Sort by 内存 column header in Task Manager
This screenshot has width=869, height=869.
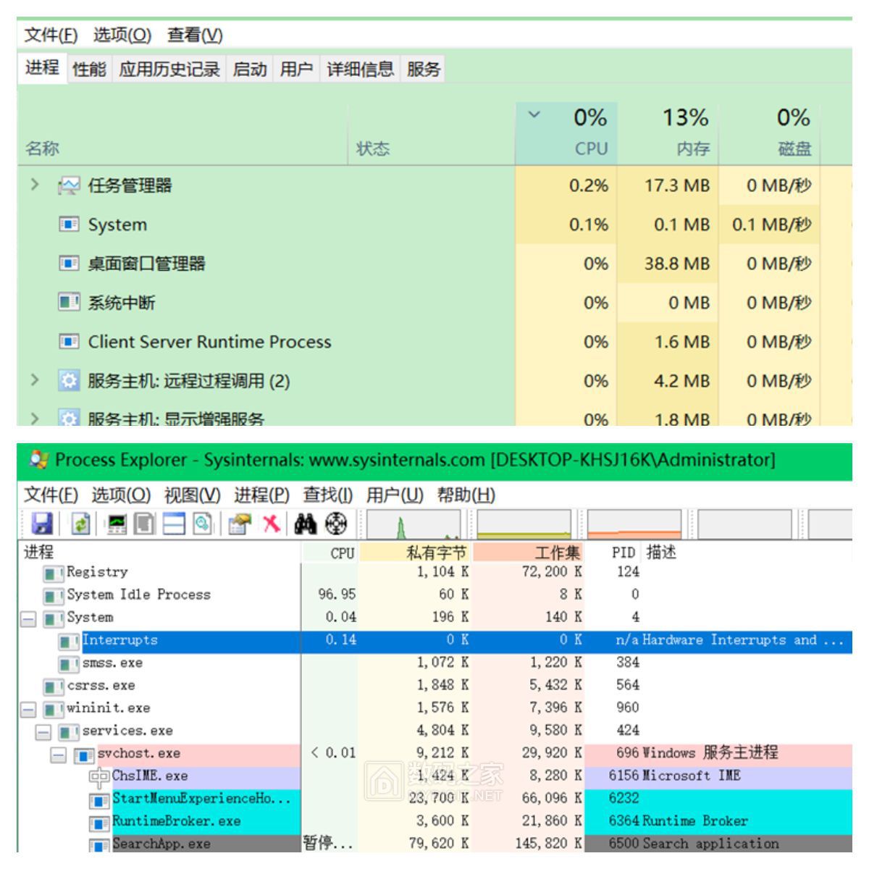[x=668, y=133]
